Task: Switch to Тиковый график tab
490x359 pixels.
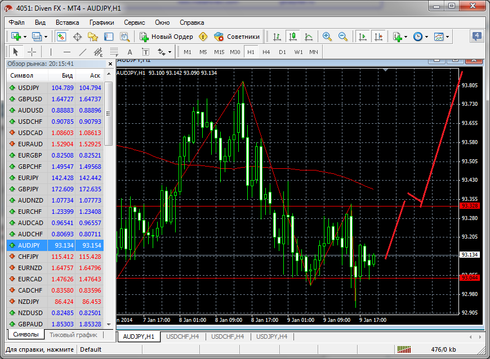Action: 73,335
